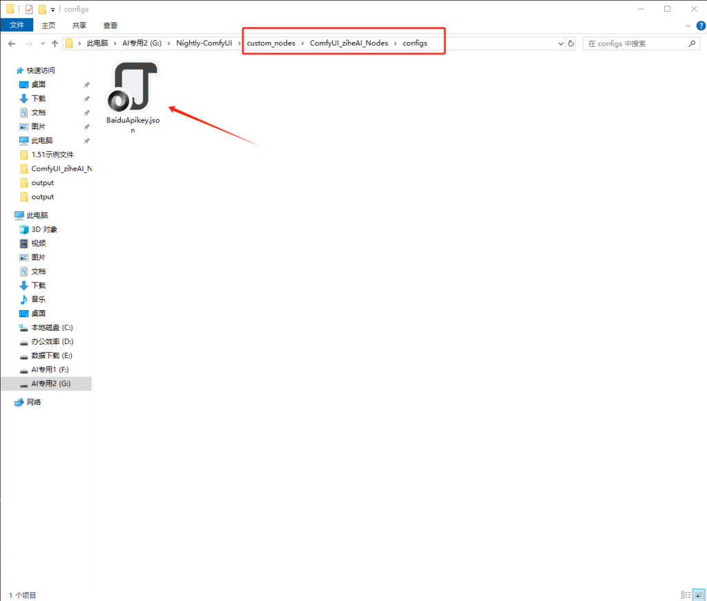This screenshot has width=707, height=601.
Task: Open recent locations dropdown next to Forward
Action: click(43, 44)
